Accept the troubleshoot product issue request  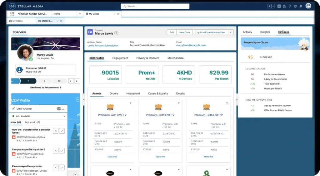pos(62,131)
